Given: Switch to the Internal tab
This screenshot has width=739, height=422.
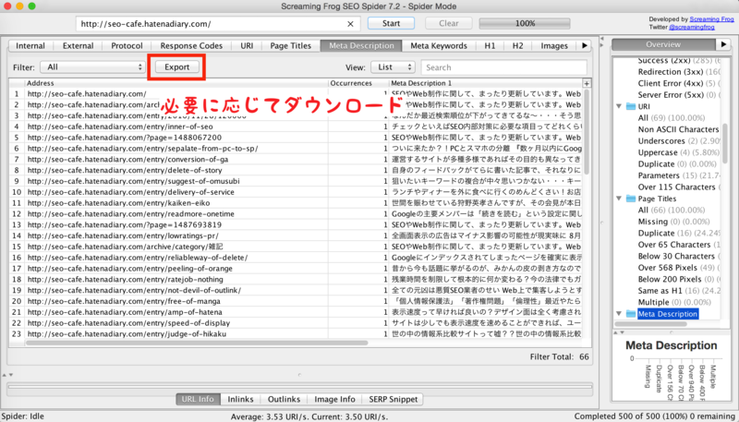Looking at the screenshot, I should 30,45.
